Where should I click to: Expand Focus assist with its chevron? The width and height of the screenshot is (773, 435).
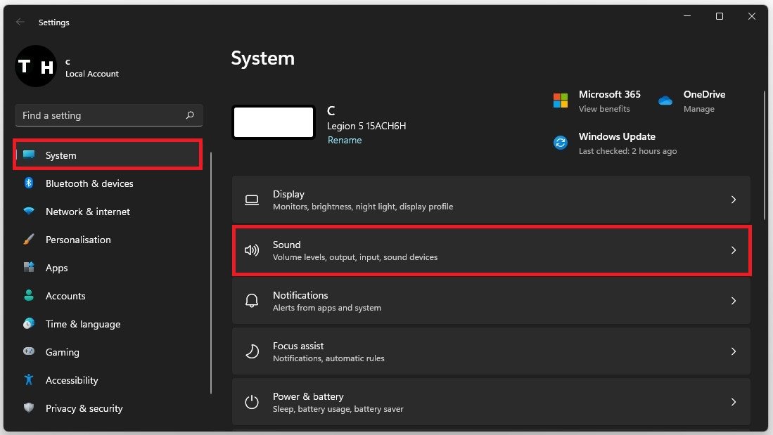coord(733,351)
